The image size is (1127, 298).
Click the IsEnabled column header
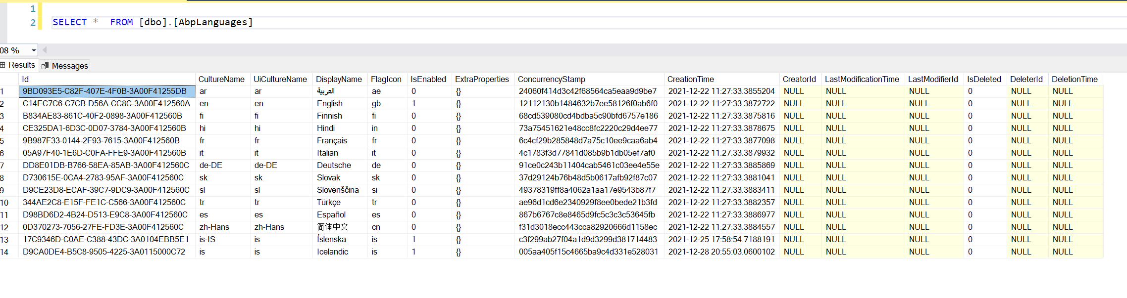coord(428,79)
